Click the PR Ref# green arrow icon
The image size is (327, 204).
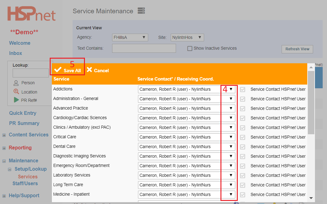pos(16,100)
